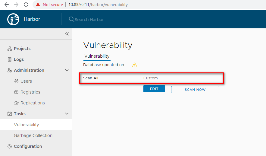The image size is (266, 156).
Task: Select the Vulnerability tab
Action: [97, 56]
